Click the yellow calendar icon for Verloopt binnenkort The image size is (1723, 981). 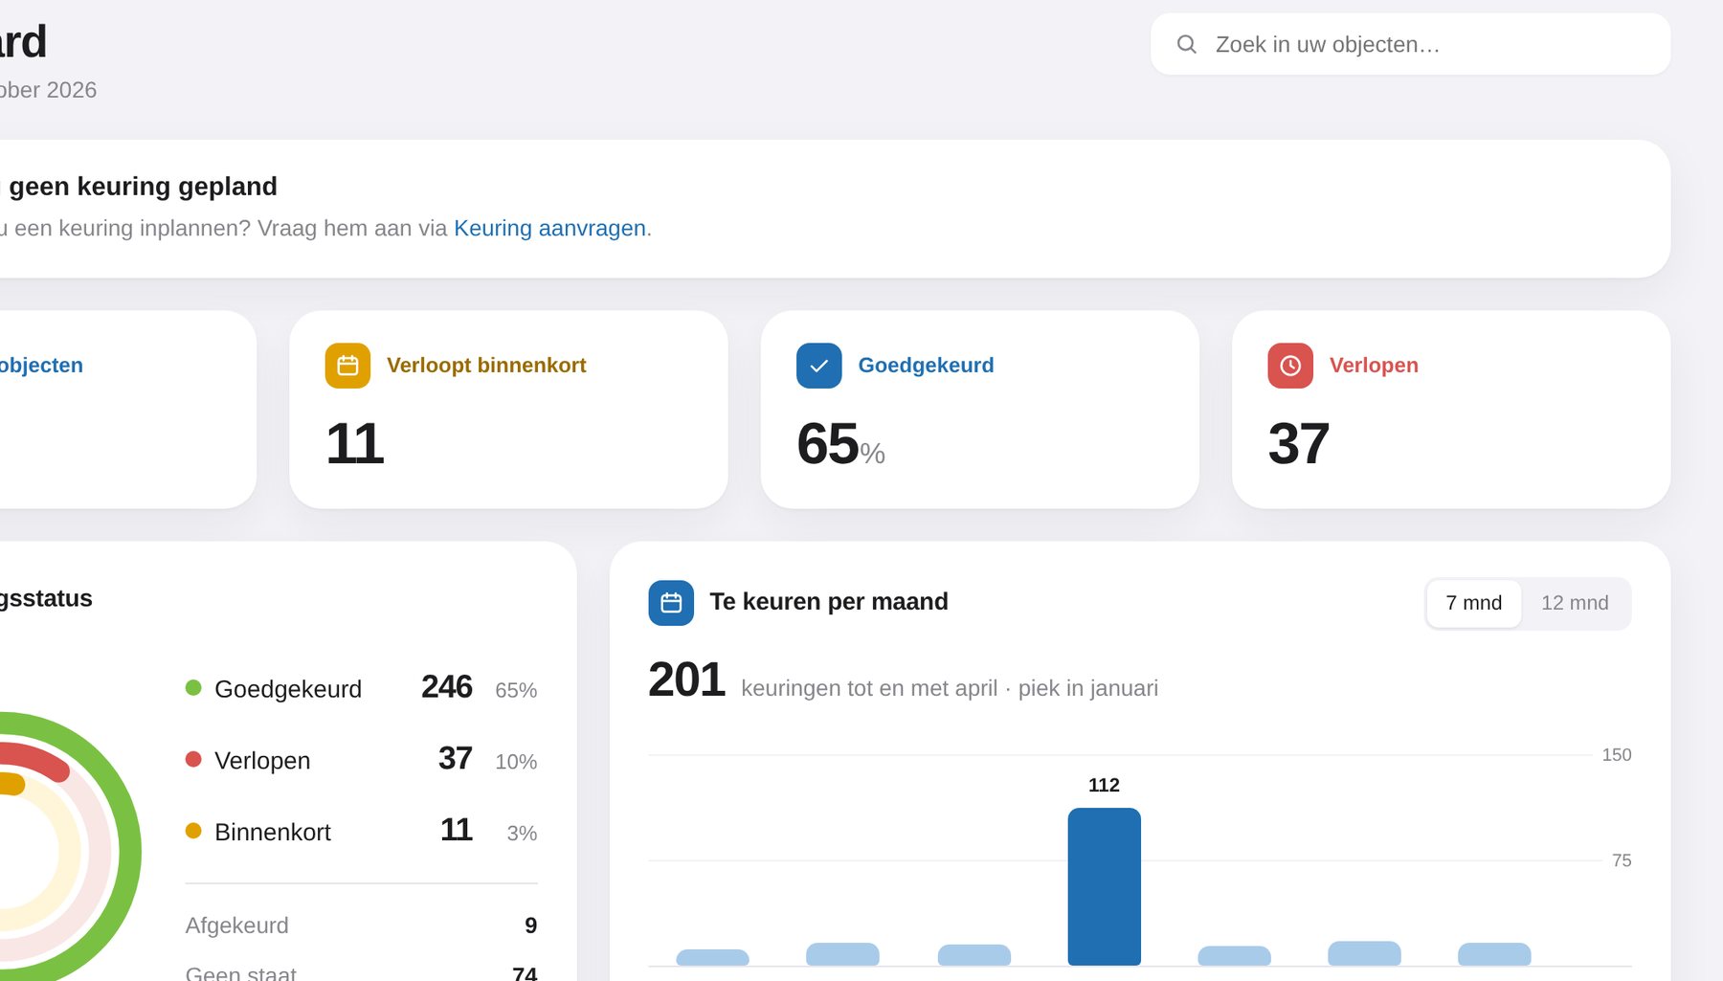coord(347,366)
